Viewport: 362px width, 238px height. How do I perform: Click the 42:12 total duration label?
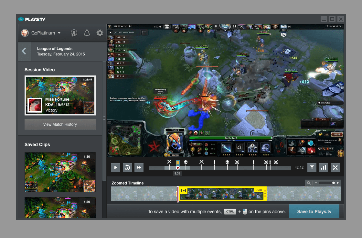point(299,167)
